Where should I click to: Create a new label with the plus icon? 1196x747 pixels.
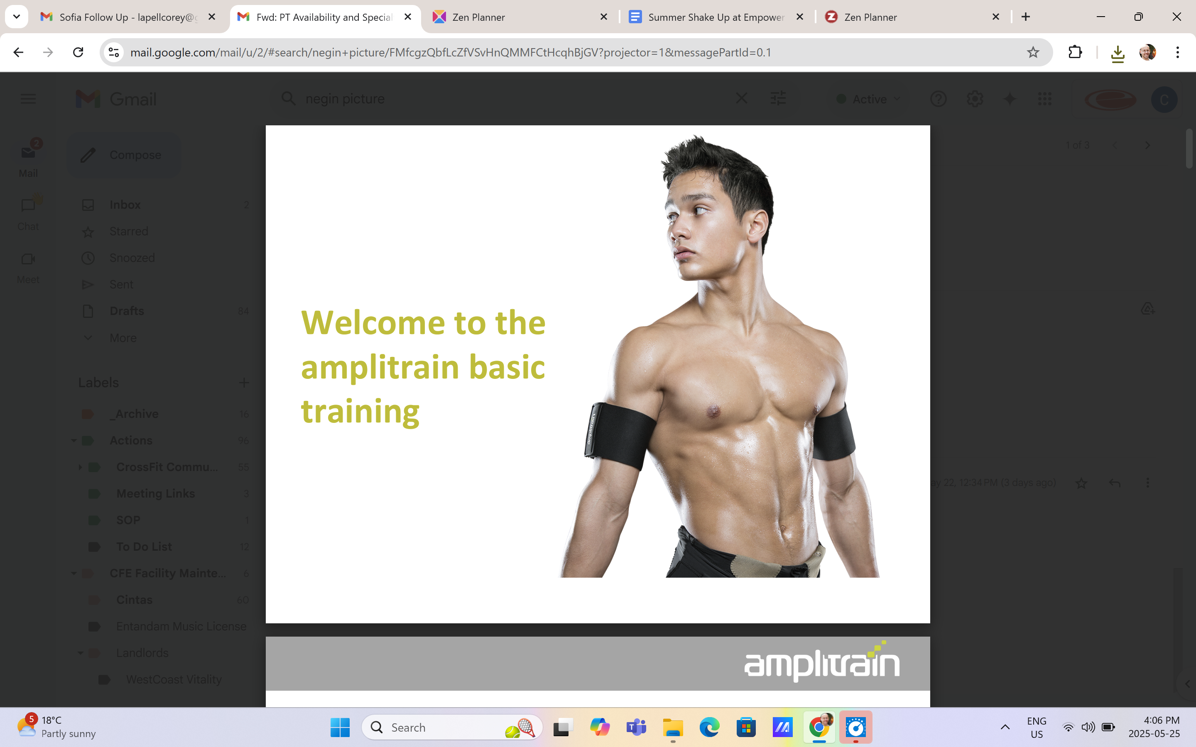(x=244, y=382)
